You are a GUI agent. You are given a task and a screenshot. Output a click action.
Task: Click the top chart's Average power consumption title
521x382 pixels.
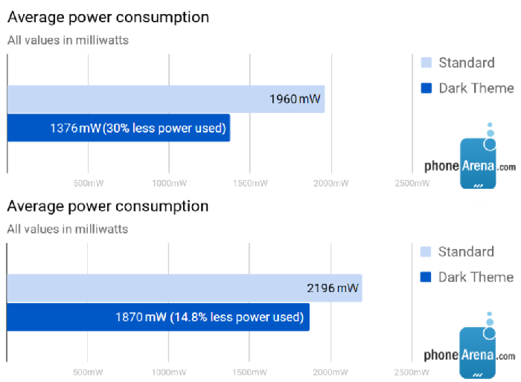point(109,18)
